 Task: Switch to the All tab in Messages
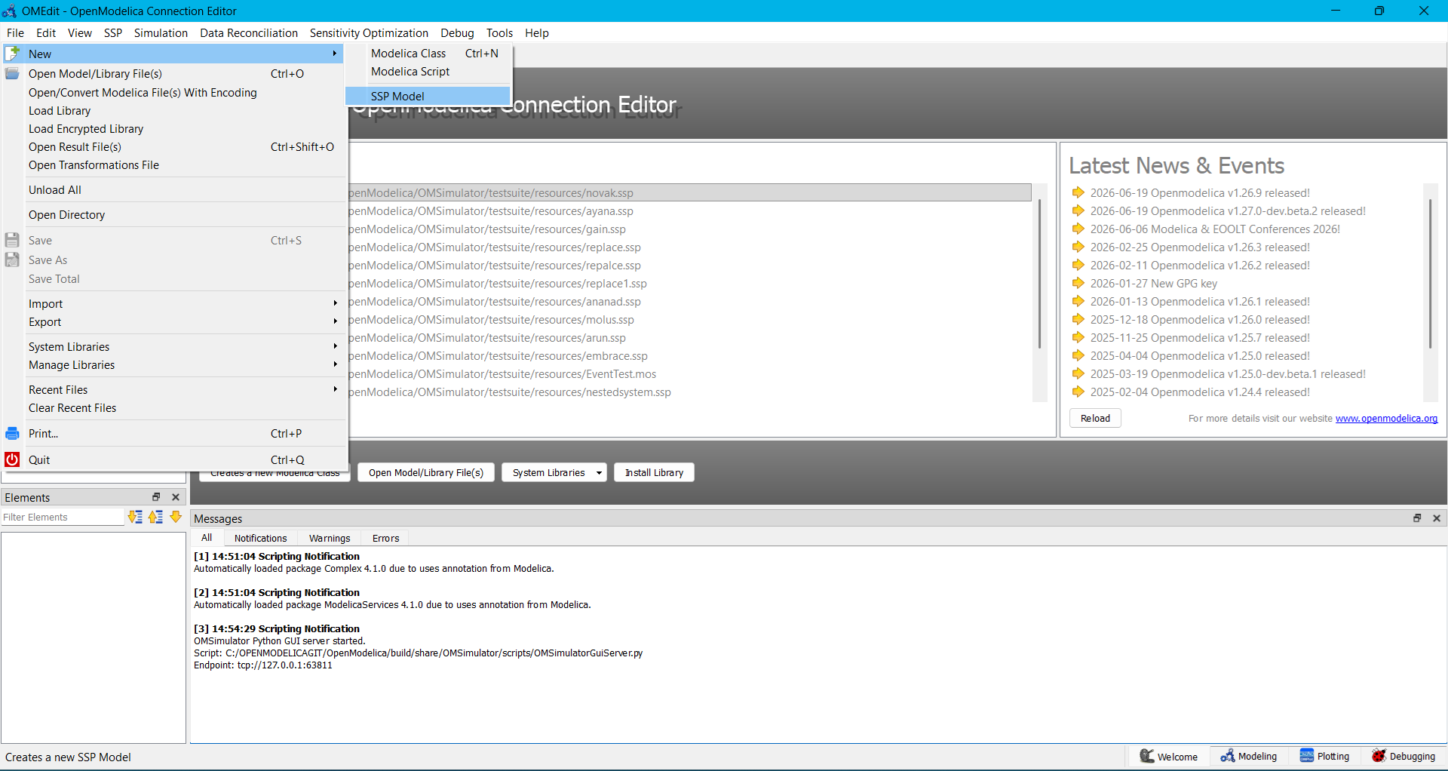coord(207,538)
